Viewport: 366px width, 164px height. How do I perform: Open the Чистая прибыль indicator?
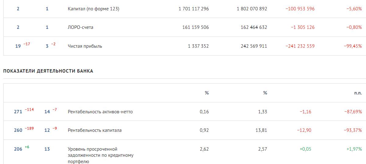(x=85, y=46)
